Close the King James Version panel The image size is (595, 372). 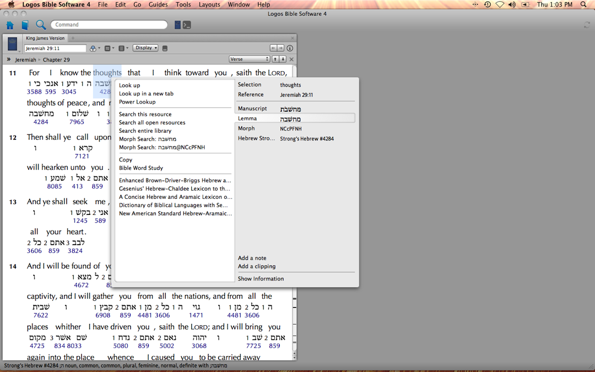pyautogui.click(x=292, y=38)
